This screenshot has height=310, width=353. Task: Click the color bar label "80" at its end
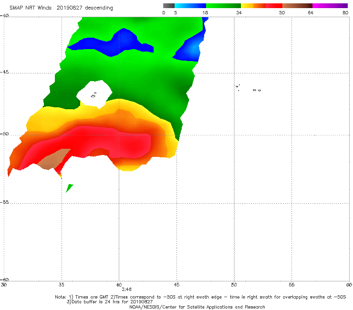click(x=345, y=12)
